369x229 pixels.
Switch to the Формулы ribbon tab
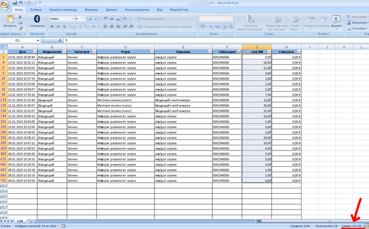[x=91, y=9]
